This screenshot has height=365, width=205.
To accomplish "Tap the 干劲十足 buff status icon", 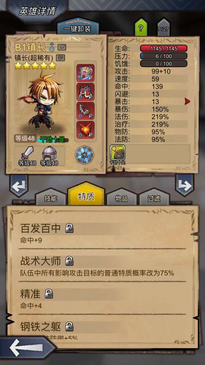I will click(x=117, y=153).
